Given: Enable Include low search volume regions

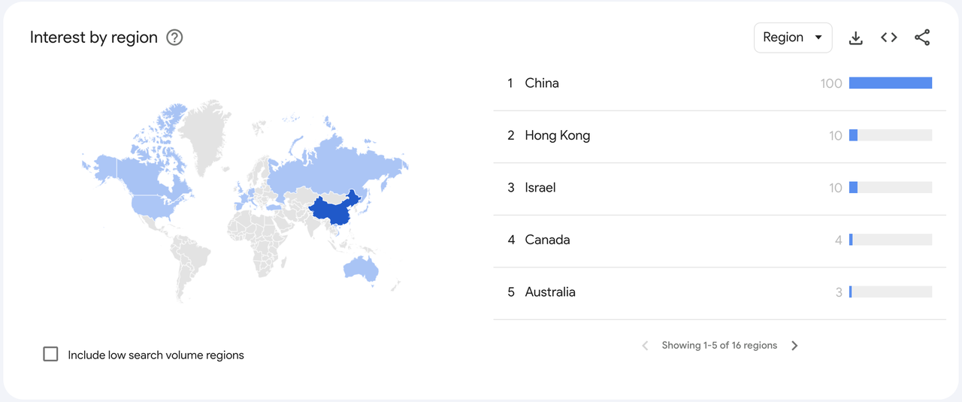Looking at the screenshot, I should coord(50,354).
